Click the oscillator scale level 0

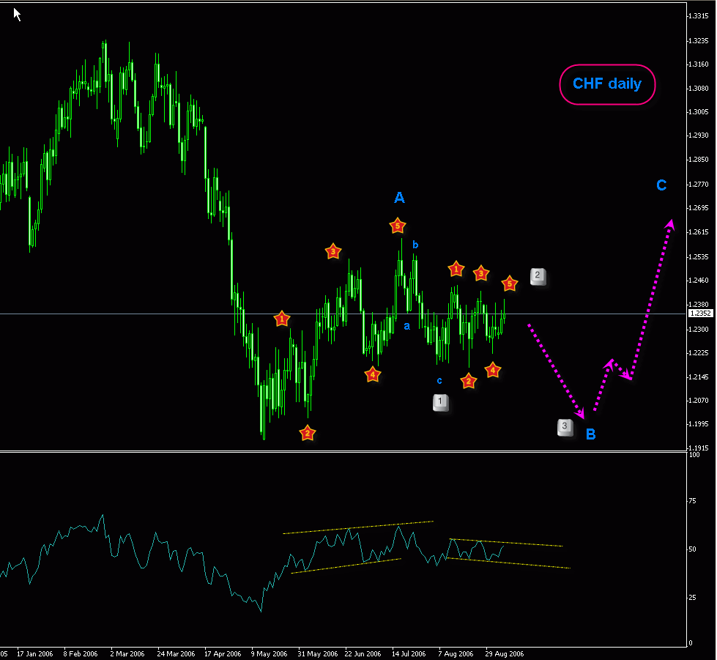(691, 642)
